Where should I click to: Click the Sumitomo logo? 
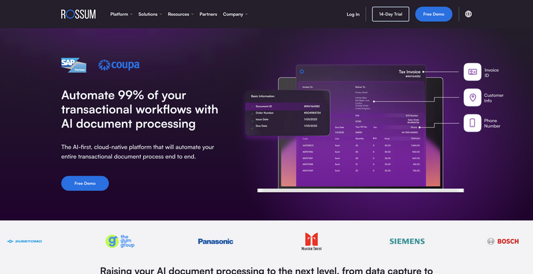click(x=25, y=241)
